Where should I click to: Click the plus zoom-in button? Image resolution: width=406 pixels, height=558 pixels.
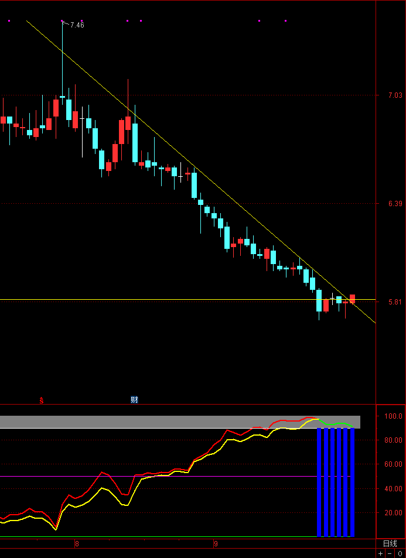pos(380,553)
